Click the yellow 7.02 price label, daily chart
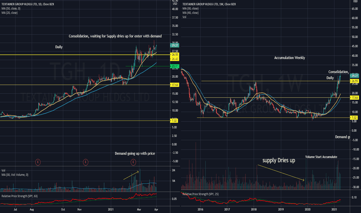 (x=174, y=121)
